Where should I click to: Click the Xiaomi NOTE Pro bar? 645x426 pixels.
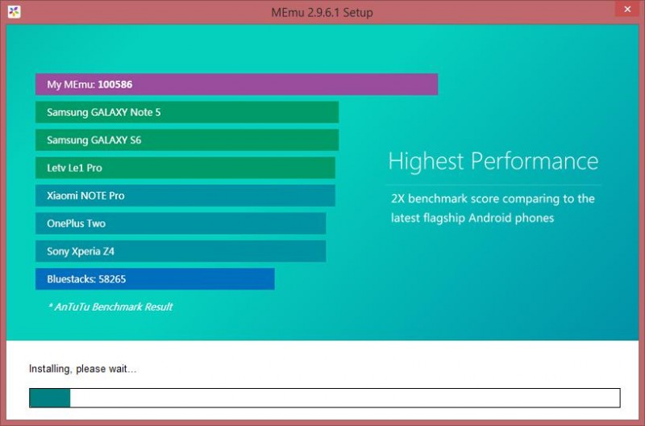185,195
